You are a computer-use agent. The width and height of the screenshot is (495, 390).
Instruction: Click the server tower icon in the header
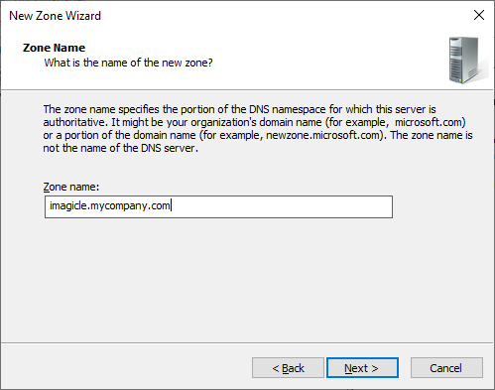pyautogui.click(x=464, y=61)
